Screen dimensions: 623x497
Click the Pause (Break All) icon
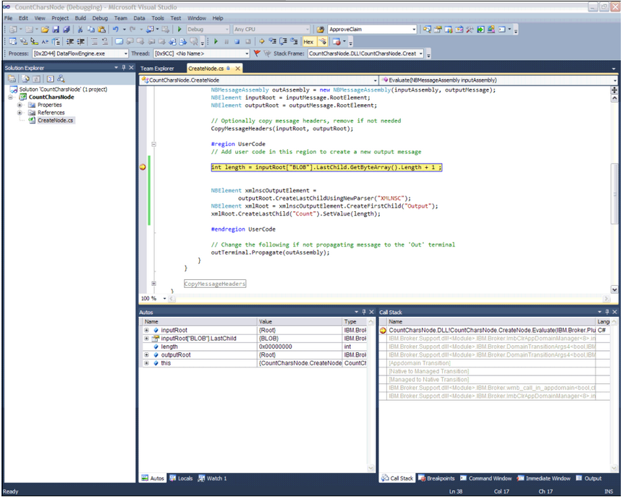(x=226, y=42)
